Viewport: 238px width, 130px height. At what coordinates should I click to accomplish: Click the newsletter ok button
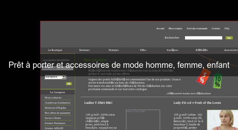click(x=69, y=84)
